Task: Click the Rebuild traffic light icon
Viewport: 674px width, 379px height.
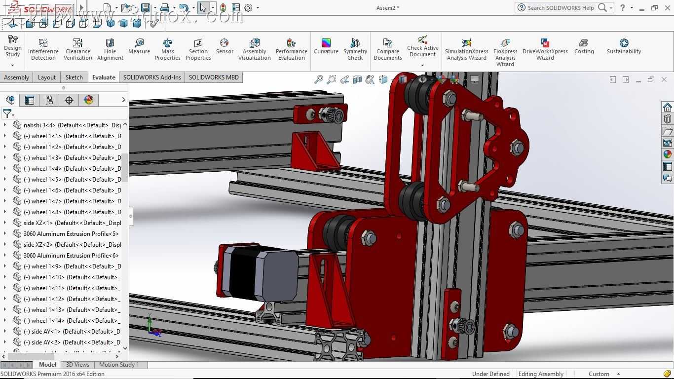Action: pyautogui.click(x=223, y=8)
